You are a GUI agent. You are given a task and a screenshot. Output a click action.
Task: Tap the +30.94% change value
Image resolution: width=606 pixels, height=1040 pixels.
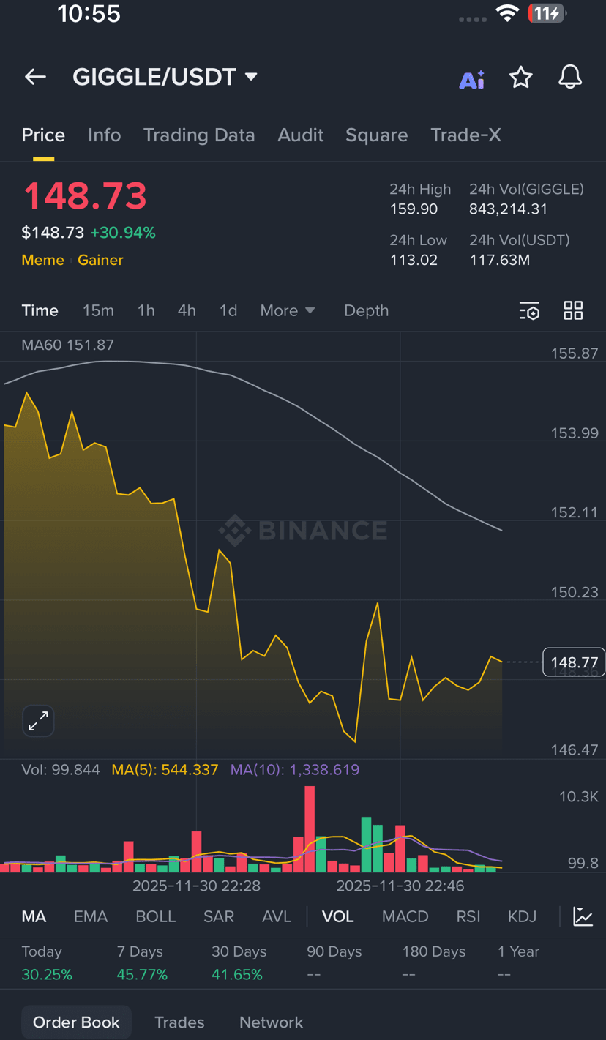[123, 233]
